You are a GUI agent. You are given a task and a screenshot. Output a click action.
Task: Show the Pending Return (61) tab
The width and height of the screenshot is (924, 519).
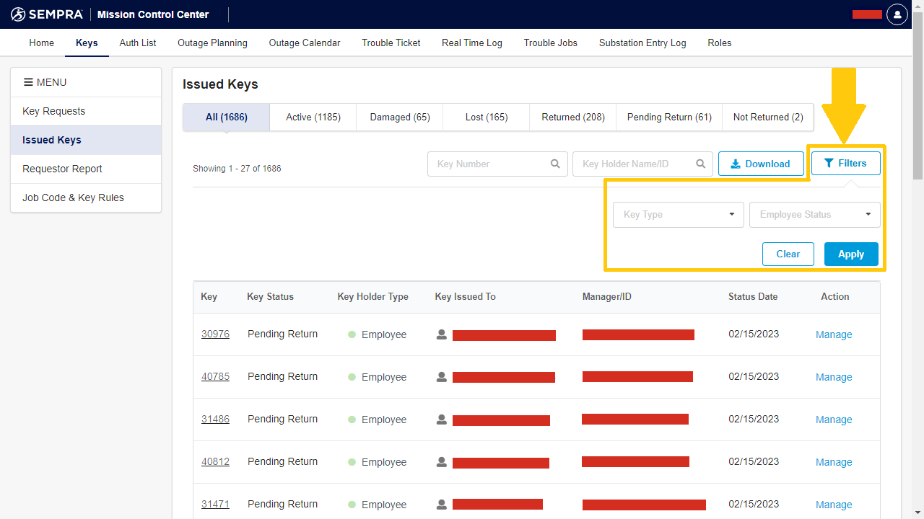668,117
